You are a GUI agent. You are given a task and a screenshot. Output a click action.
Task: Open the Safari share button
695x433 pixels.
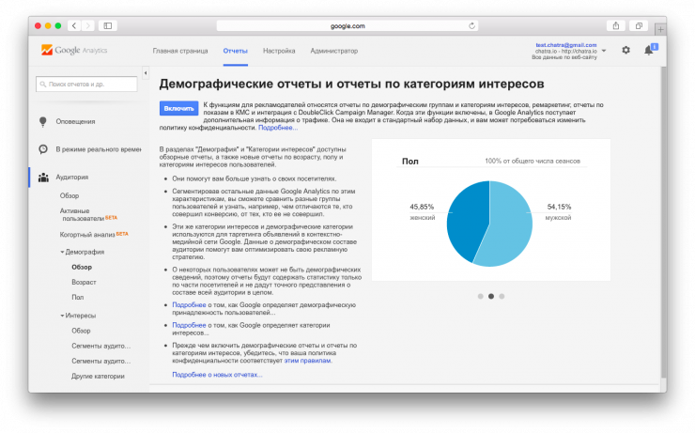click(616, 25)
